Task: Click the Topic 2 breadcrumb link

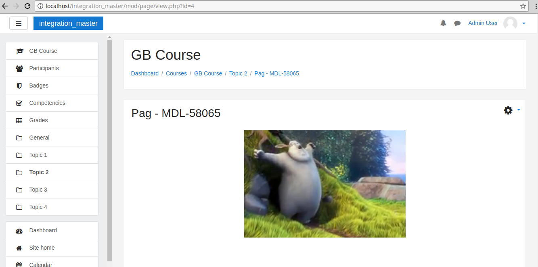Action: [x=238, y=73]
